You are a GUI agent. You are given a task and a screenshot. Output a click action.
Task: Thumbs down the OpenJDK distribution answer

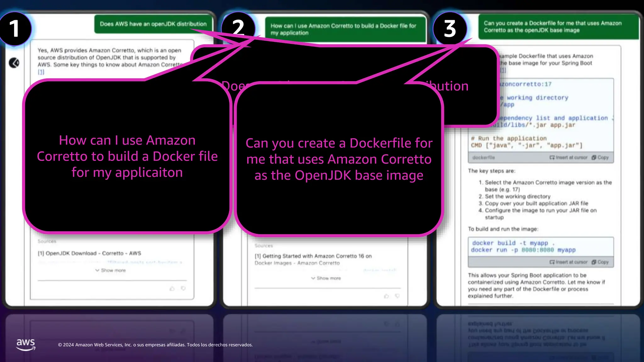coord(183,288)
